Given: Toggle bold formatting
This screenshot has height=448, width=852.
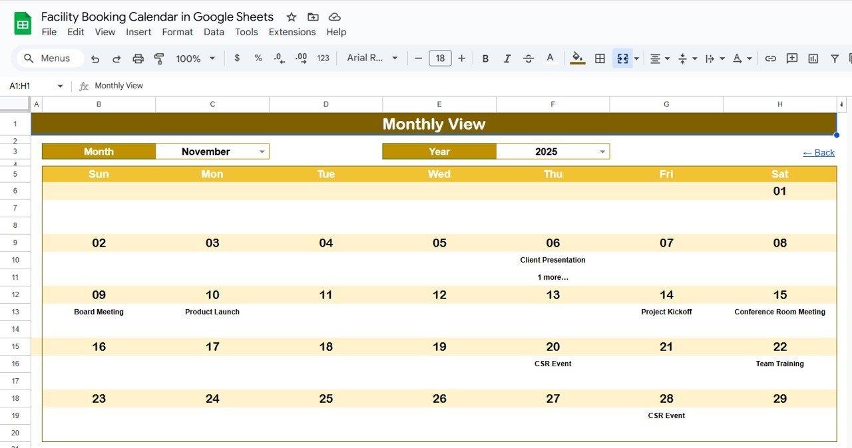Looking at the screenshot, I should tap(485, 58).
